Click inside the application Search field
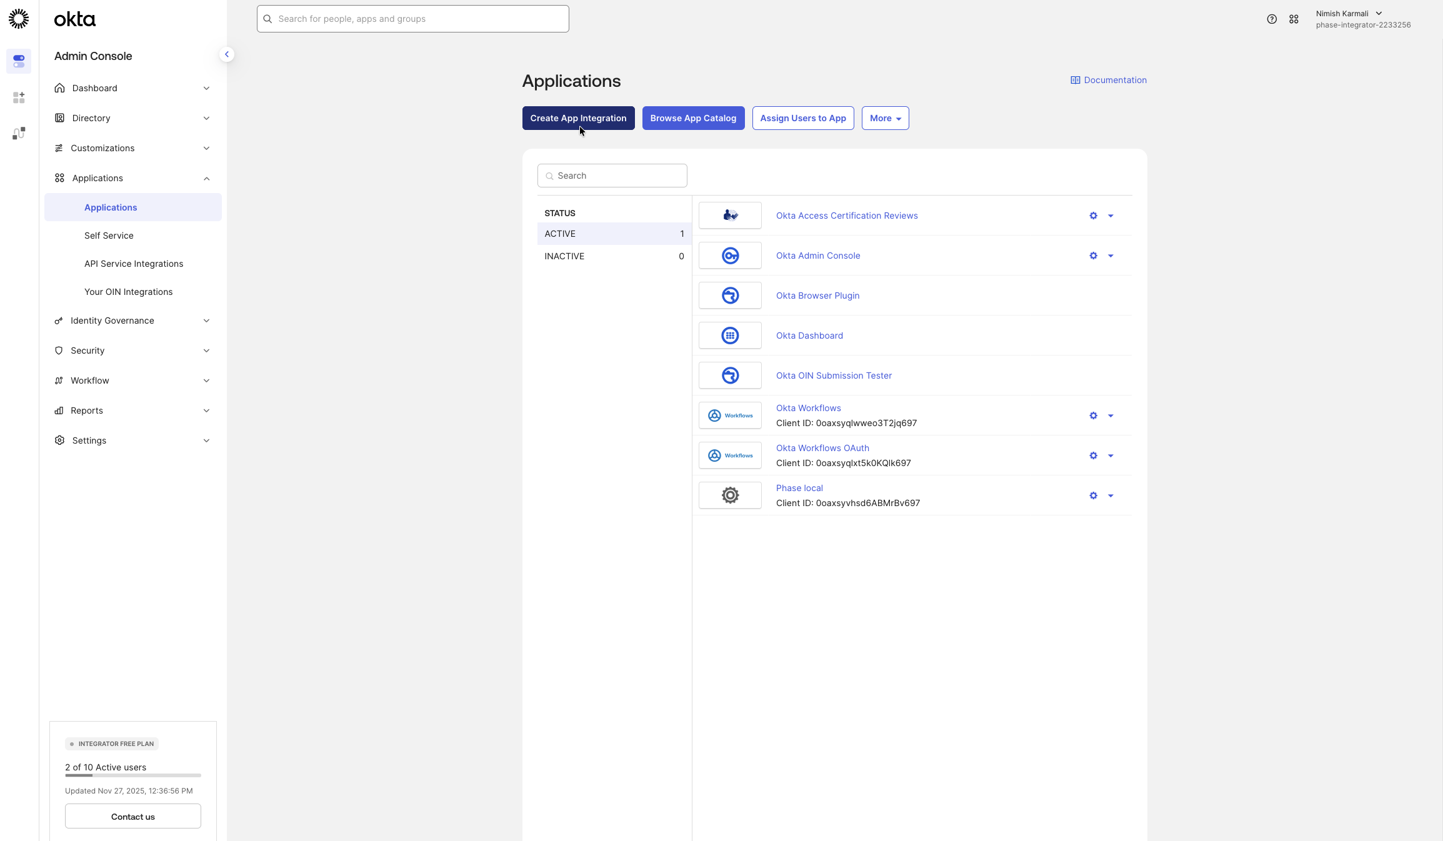The width and height of the screenshot is (1443, 841). (611, 176)
